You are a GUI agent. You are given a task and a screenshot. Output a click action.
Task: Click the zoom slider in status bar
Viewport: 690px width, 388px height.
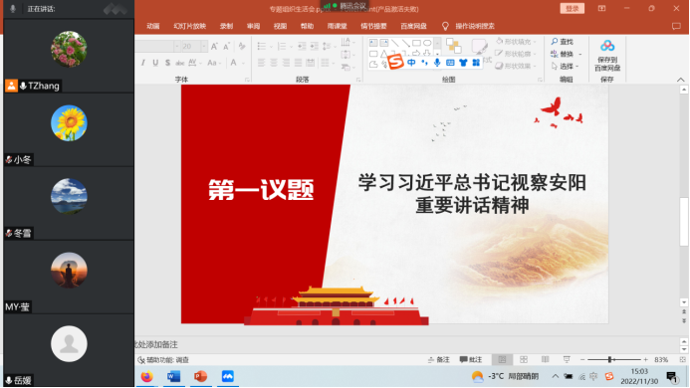click(x=614, y=359)
